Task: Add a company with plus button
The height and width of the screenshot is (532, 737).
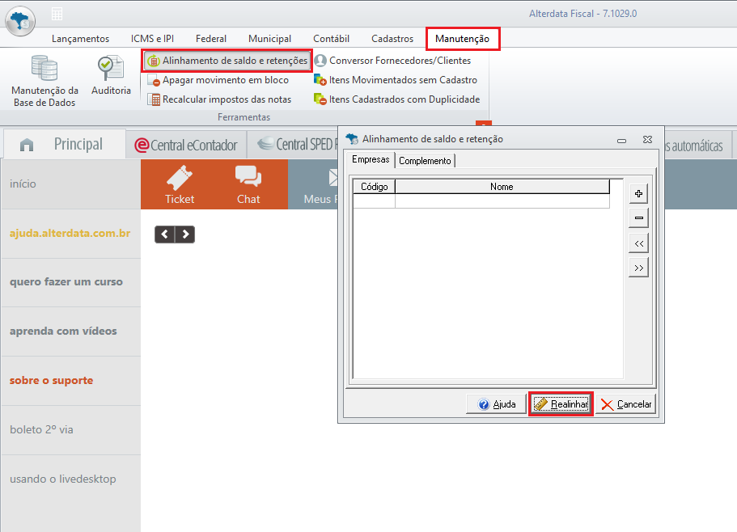Action: pos(639,193)
